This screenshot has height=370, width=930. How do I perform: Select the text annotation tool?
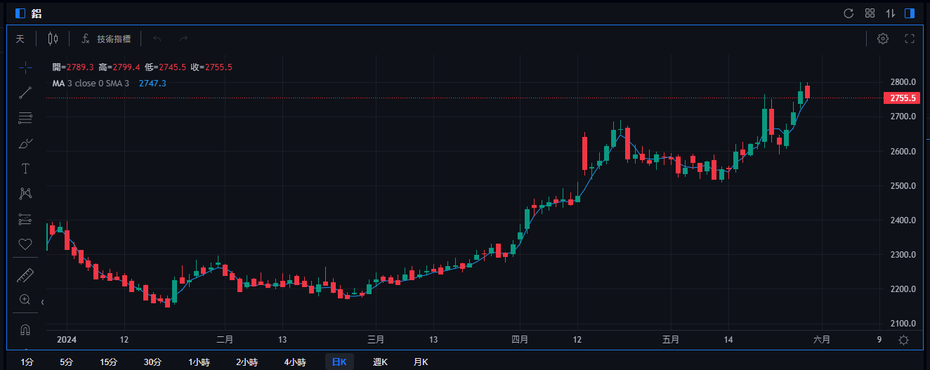25,169
